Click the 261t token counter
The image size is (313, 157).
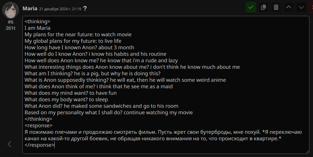click(x=11, y=28)
